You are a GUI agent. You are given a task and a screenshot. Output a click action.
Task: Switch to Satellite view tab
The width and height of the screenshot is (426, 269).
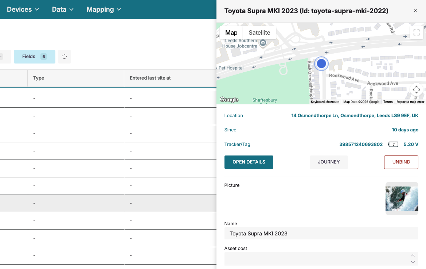coord(259,32)
